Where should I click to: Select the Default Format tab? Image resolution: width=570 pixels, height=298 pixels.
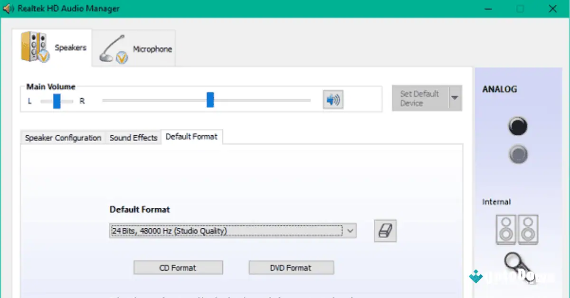coord(192,136)
